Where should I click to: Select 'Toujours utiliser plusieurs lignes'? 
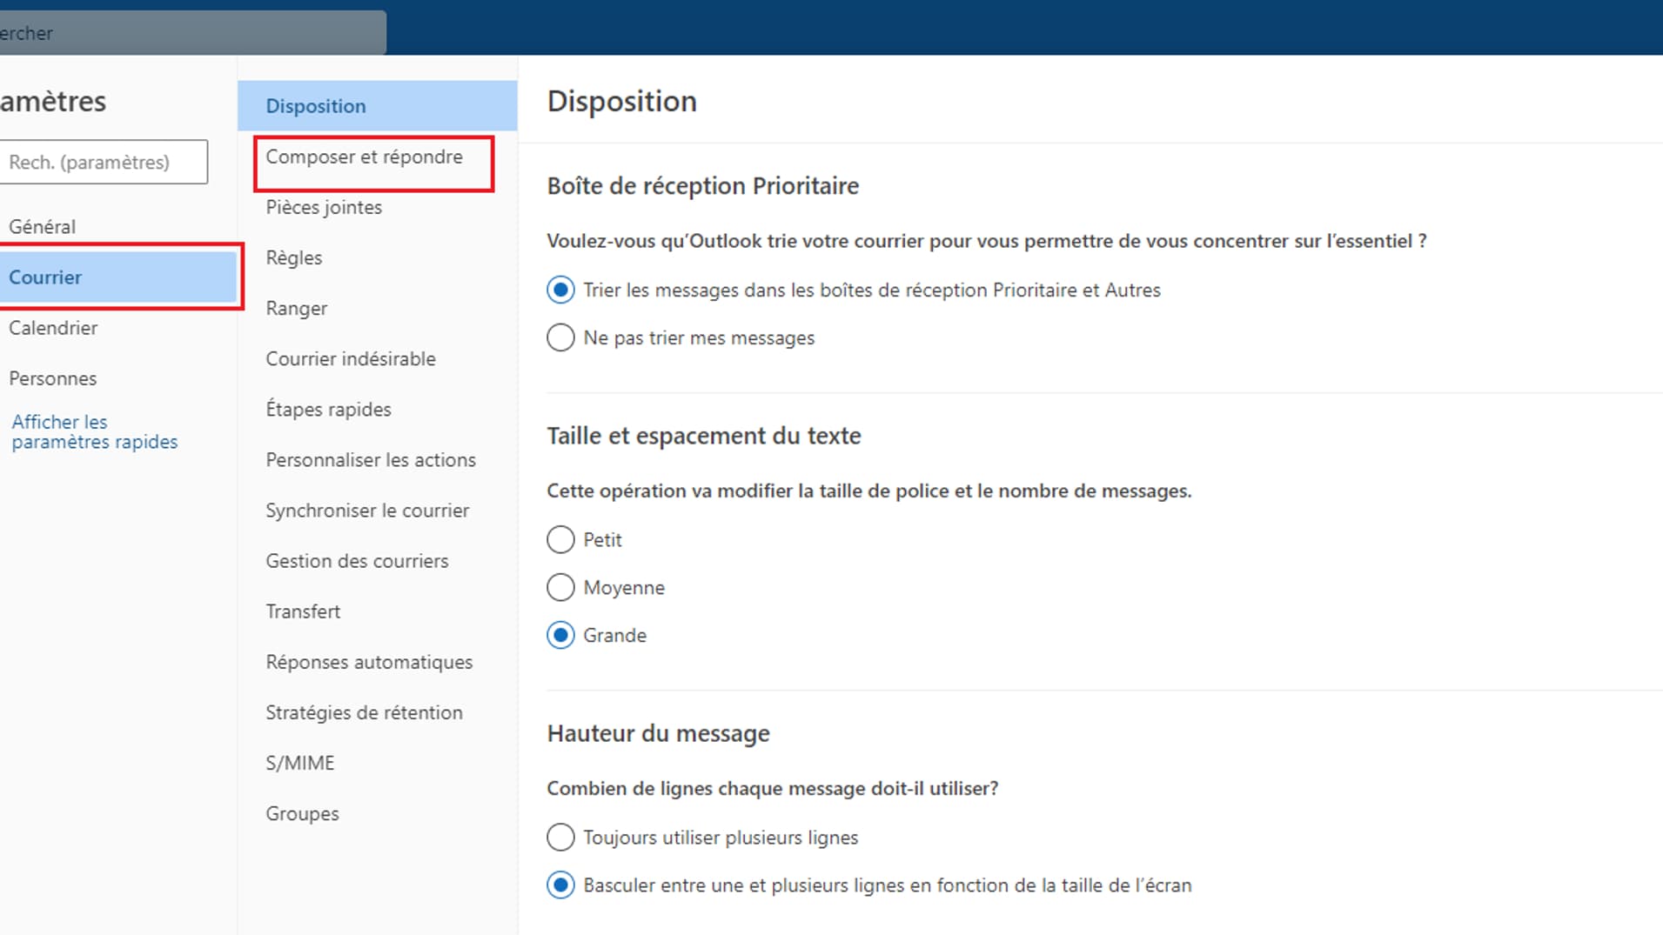[x=560, y=837]
